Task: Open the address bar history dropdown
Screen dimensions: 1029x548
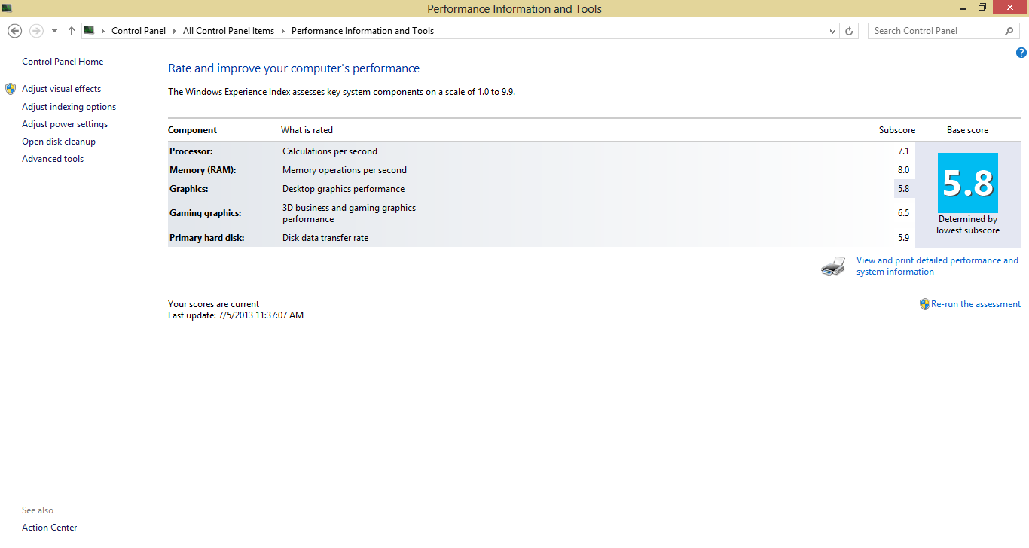Action: tap(832, 32)
